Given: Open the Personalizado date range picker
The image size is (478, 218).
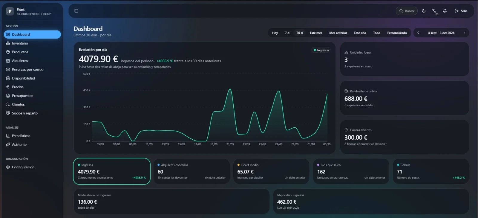Looking at the screenshot, I should 397,33.
